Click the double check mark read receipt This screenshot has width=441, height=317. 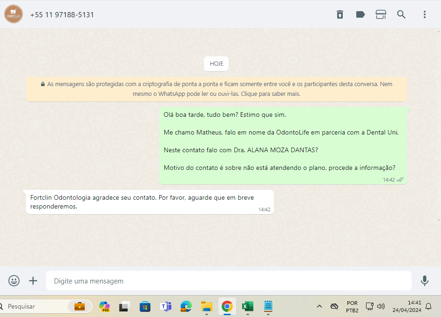coord(400,180)
